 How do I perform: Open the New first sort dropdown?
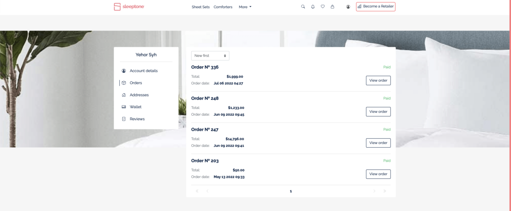click(x=210, y=56)
